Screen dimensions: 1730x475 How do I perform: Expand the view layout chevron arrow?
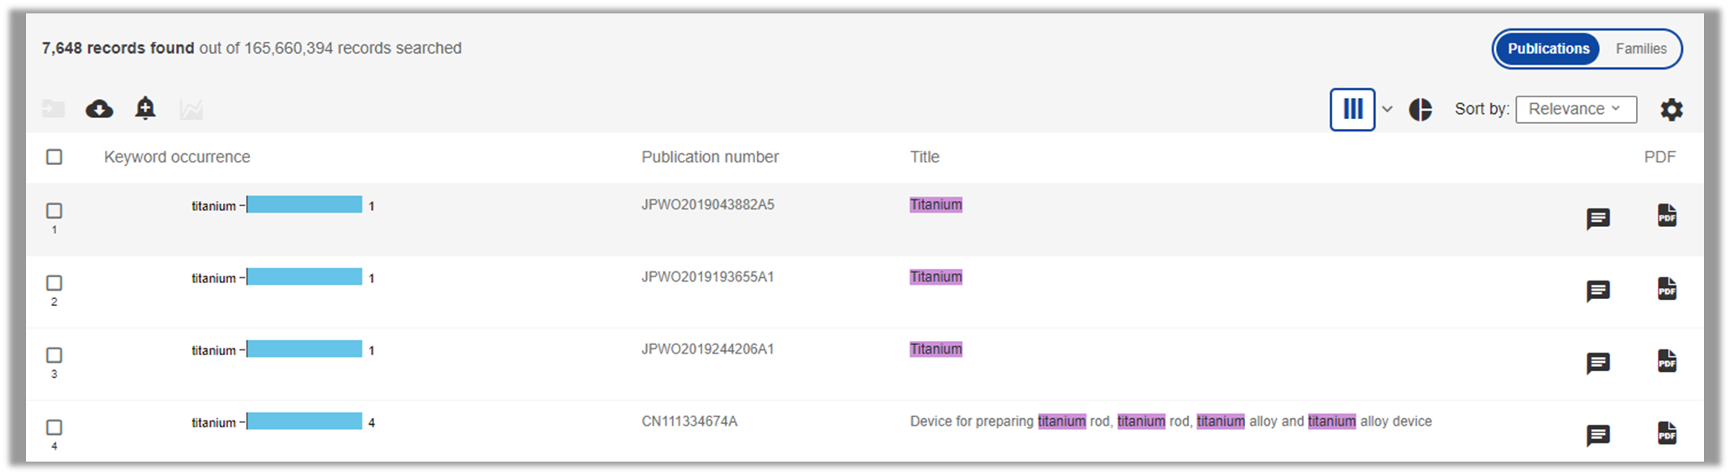tap(1387, 109)
